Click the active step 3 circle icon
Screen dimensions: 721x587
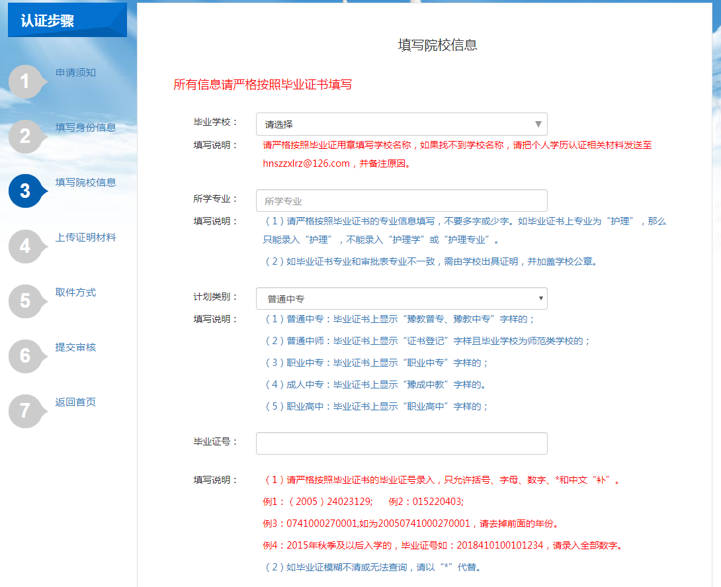[x=25, y=191]
